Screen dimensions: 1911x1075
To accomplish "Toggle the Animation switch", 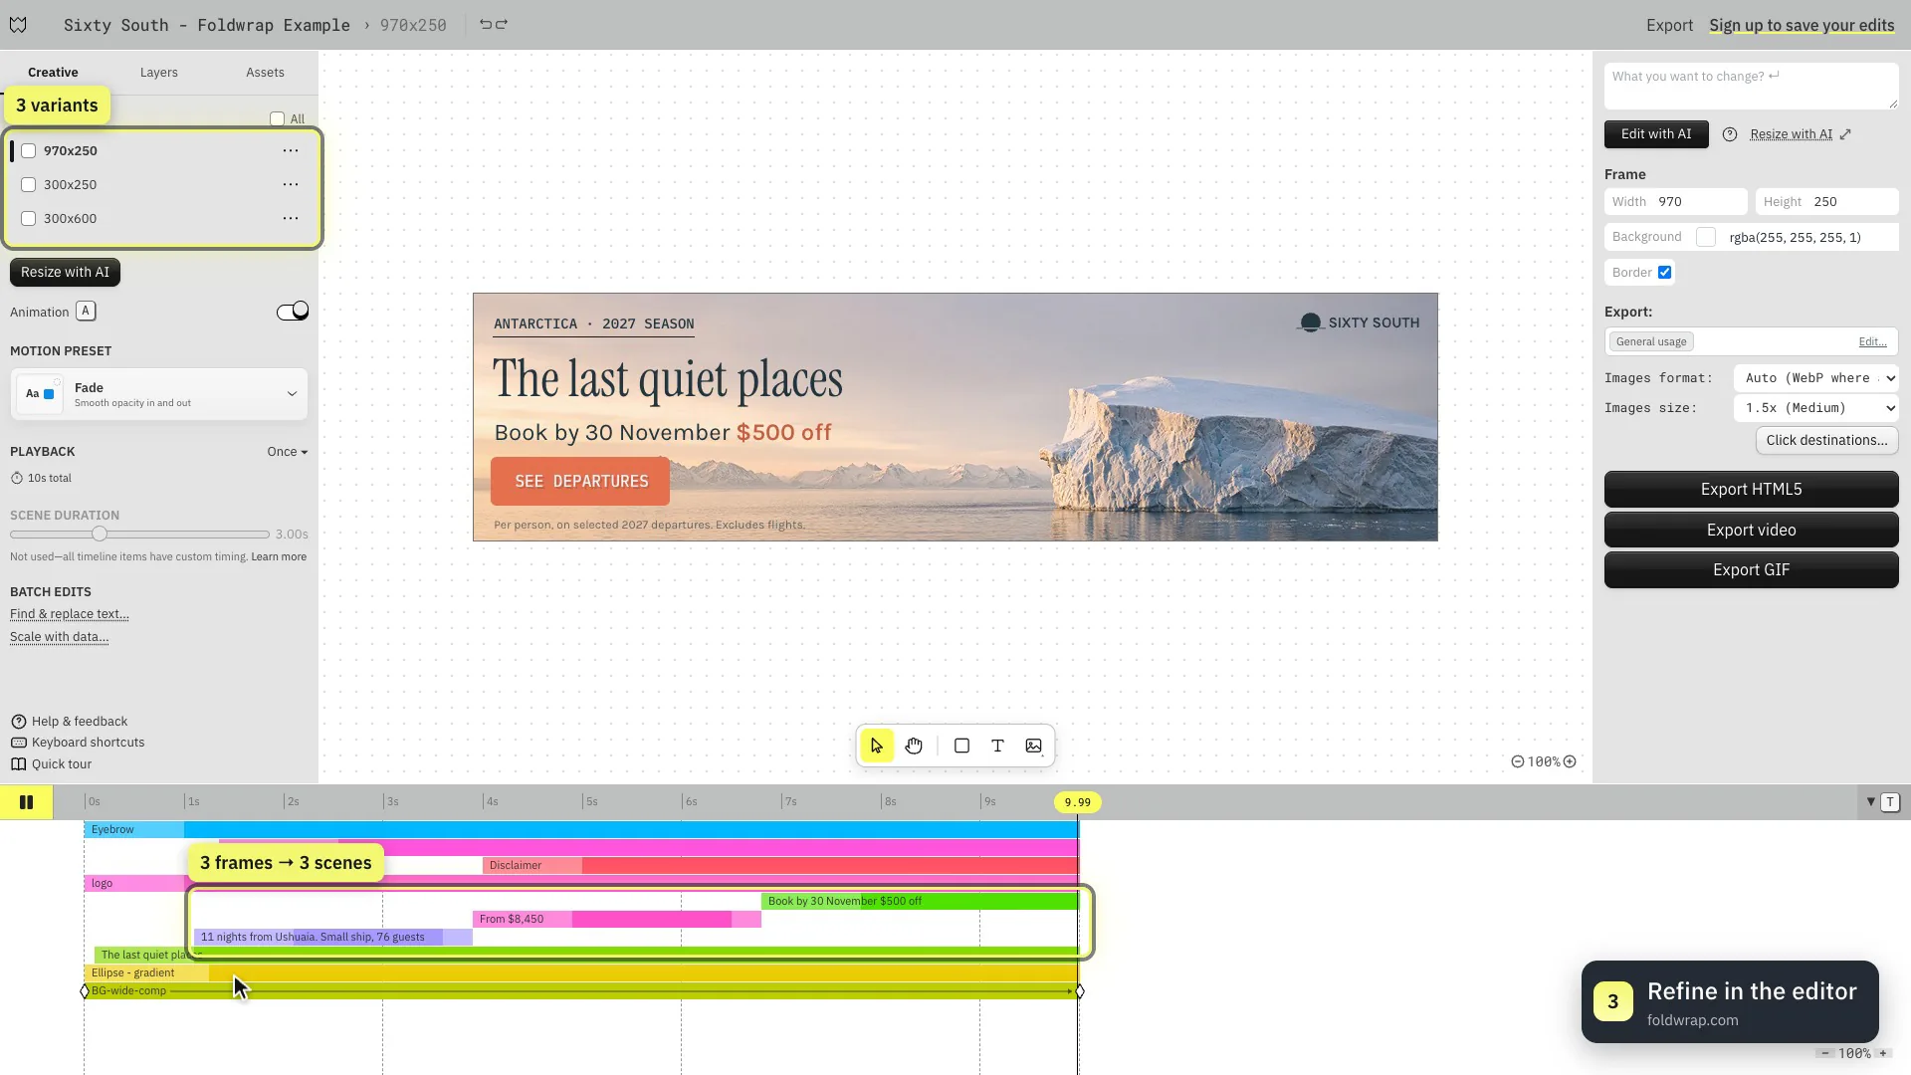I will tap(293, 312).
